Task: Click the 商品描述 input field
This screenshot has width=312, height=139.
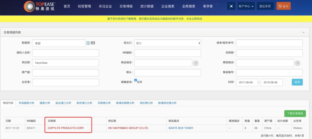Action: tap(163, 63)
